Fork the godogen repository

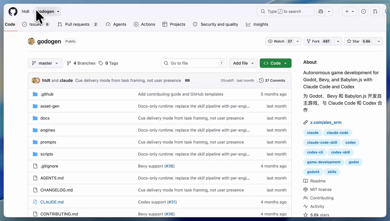(318, 41)
